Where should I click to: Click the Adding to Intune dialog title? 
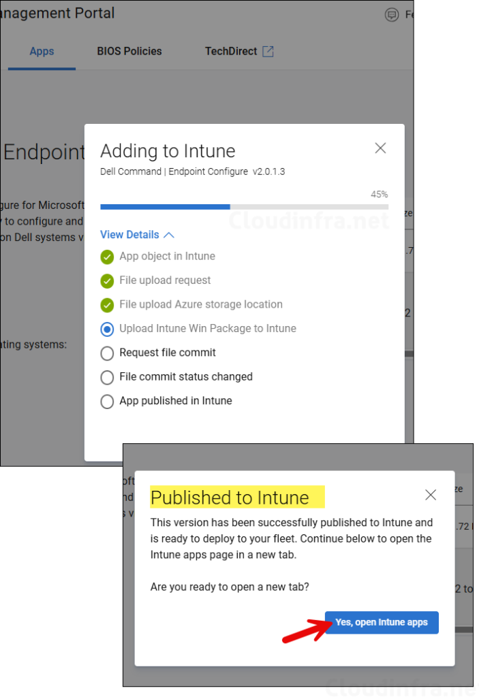[x=168, y=151]
